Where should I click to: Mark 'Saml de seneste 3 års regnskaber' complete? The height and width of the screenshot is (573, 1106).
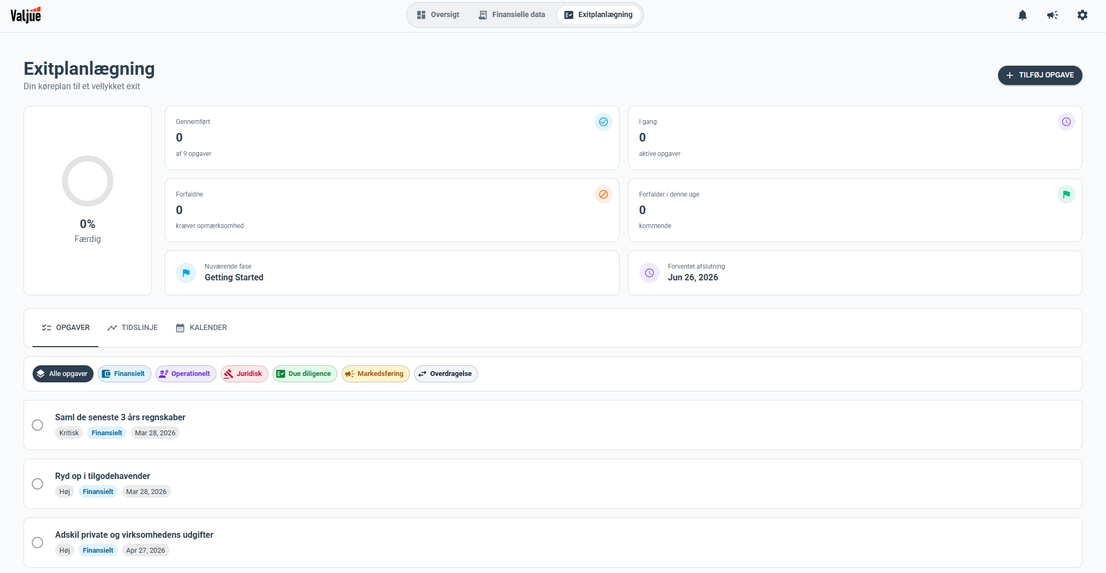[37, 425]
